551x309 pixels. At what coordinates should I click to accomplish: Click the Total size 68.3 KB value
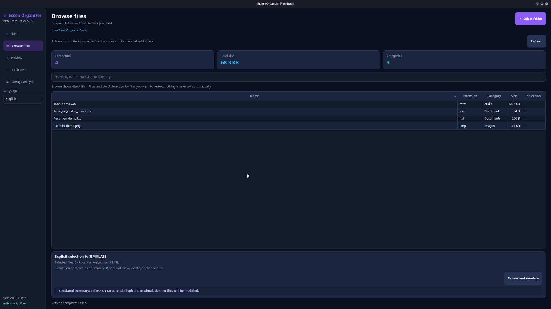[230, 63]
